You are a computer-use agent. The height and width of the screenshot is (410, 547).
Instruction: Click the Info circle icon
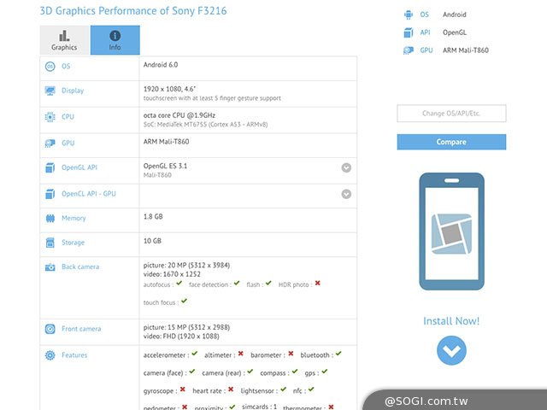click(115, 36)
